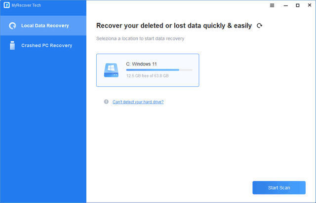Image resolution: width=316 pixels, height=203 pixels.
Task: Click the MyRecover Tech window title
Action: click(26, 5)
